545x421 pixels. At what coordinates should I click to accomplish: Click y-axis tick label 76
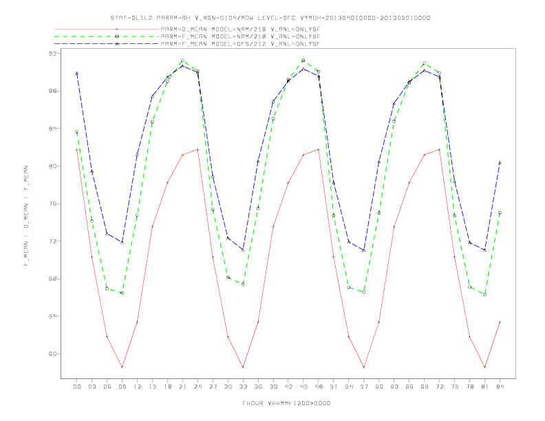(x=52, y=204)
